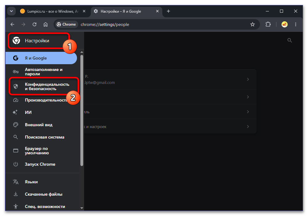This screenshot has width=308, height=216.
Task: Expand the gmail.com account row chevron
Action: click(248, 79)
